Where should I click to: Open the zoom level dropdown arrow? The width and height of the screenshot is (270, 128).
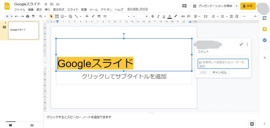[x=45, y=17]
